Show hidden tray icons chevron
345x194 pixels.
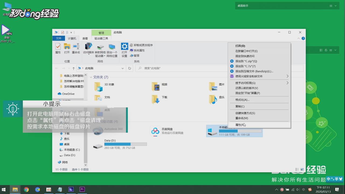[276, 189]
